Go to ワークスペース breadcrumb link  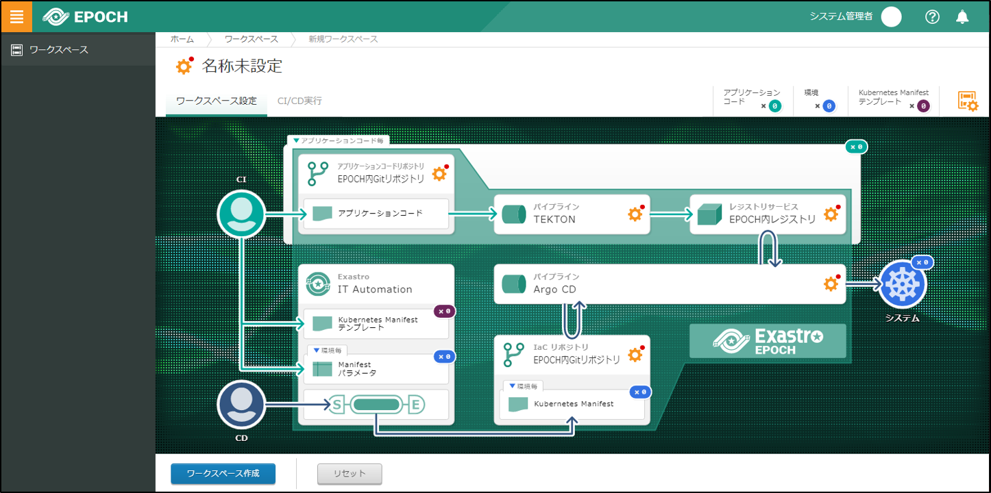(252, 39)
